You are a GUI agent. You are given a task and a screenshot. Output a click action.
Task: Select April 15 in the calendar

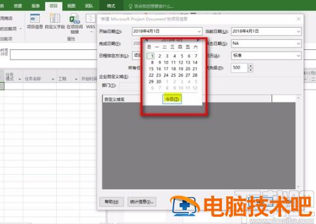click(x=151, y=69)
